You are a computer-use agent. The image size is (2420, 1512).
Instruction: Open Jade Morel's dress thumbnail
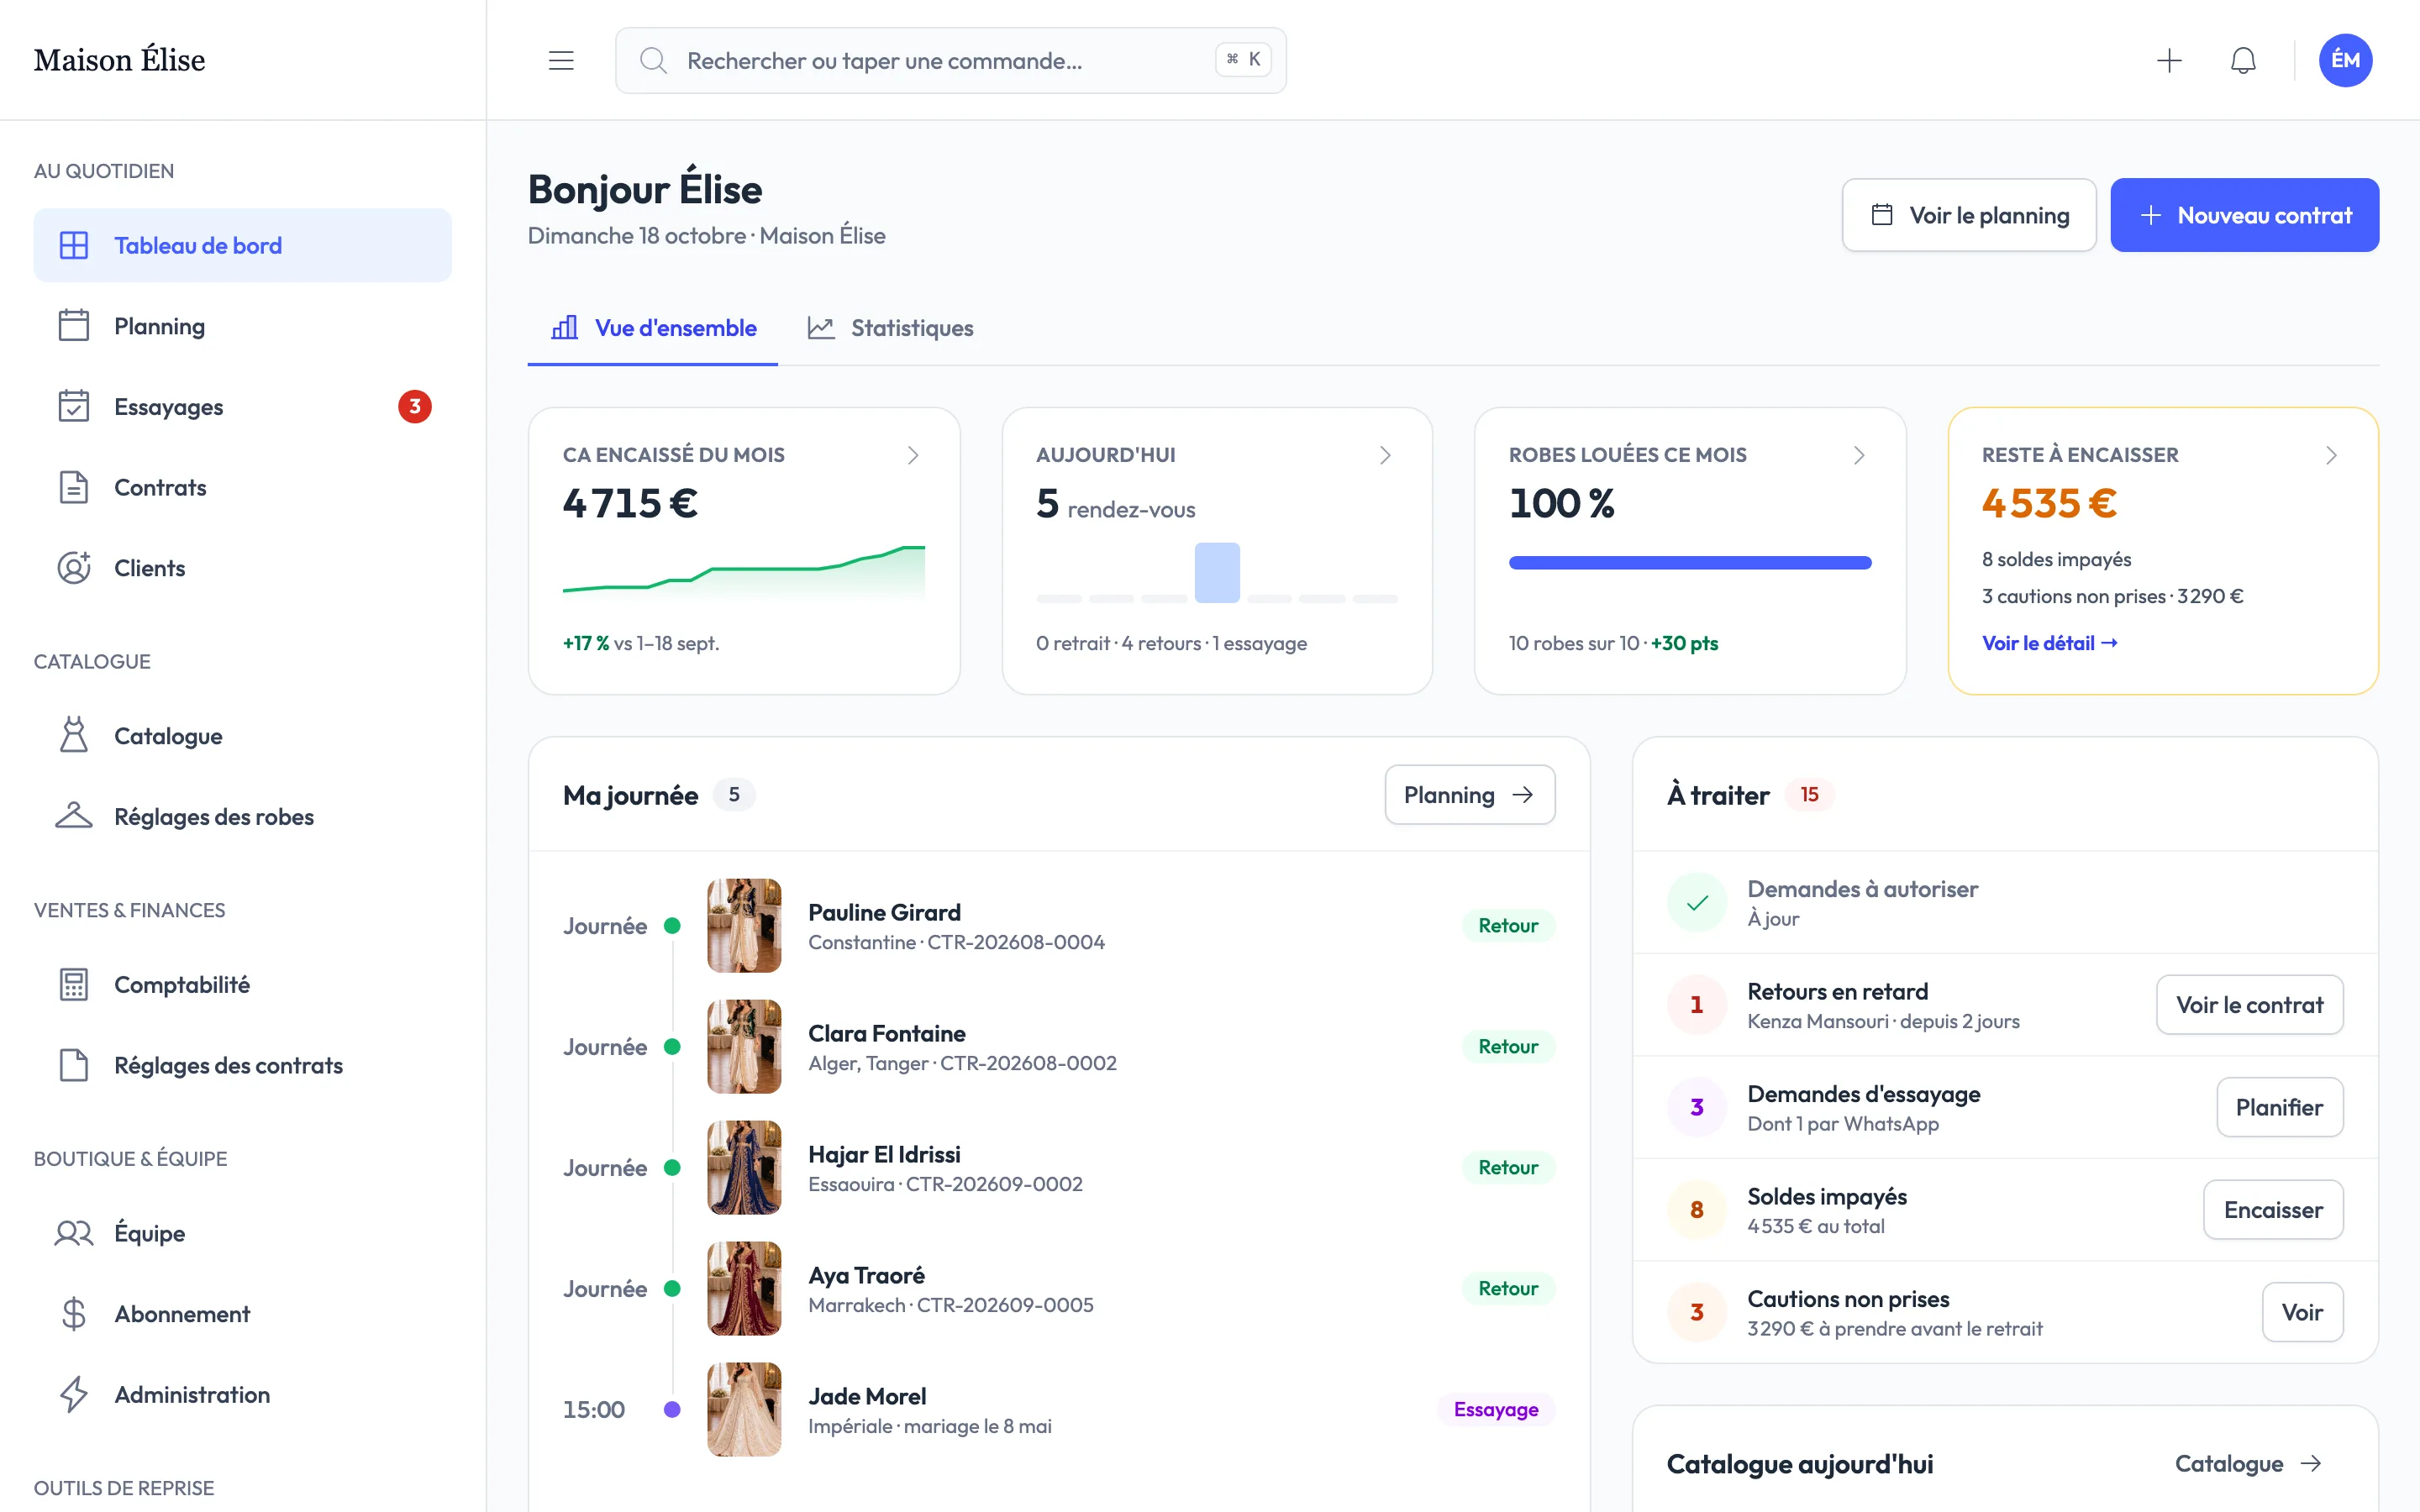pos(744,1409)
